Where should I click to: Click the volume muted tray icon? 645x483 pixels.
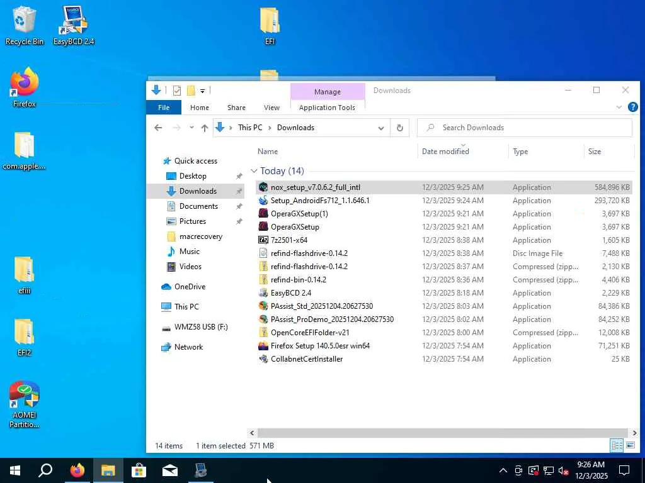pyautogui.click(x=564, y=470)
